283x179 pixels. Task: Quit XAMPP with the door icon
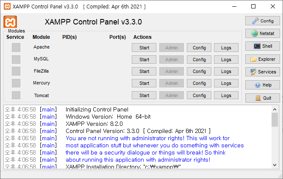[x=262, y=98]
